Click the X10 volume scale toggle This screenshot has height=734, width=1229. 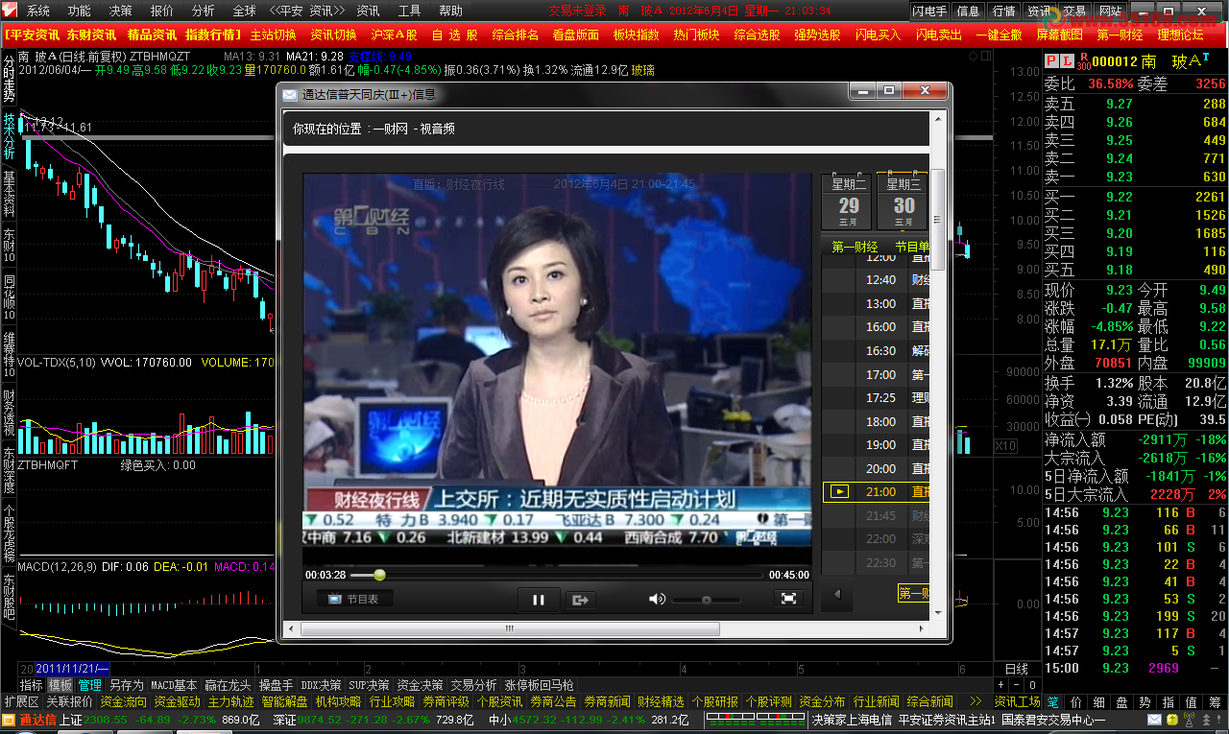pos(1005,446)
